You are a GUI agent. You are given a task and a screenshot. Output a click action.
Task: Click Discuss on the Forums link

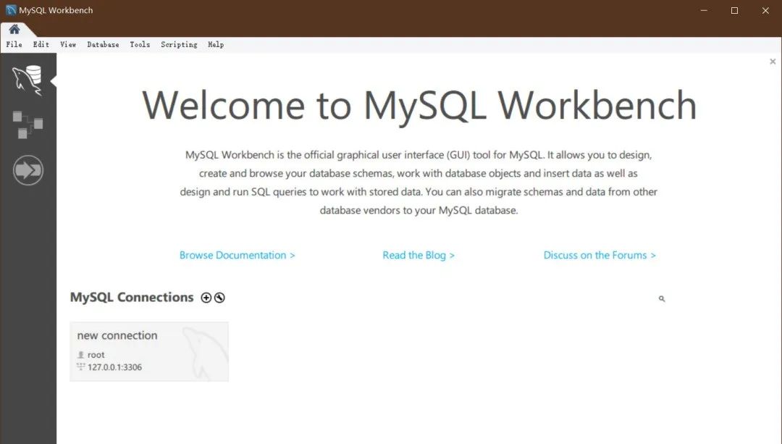[x=600, y=256]
